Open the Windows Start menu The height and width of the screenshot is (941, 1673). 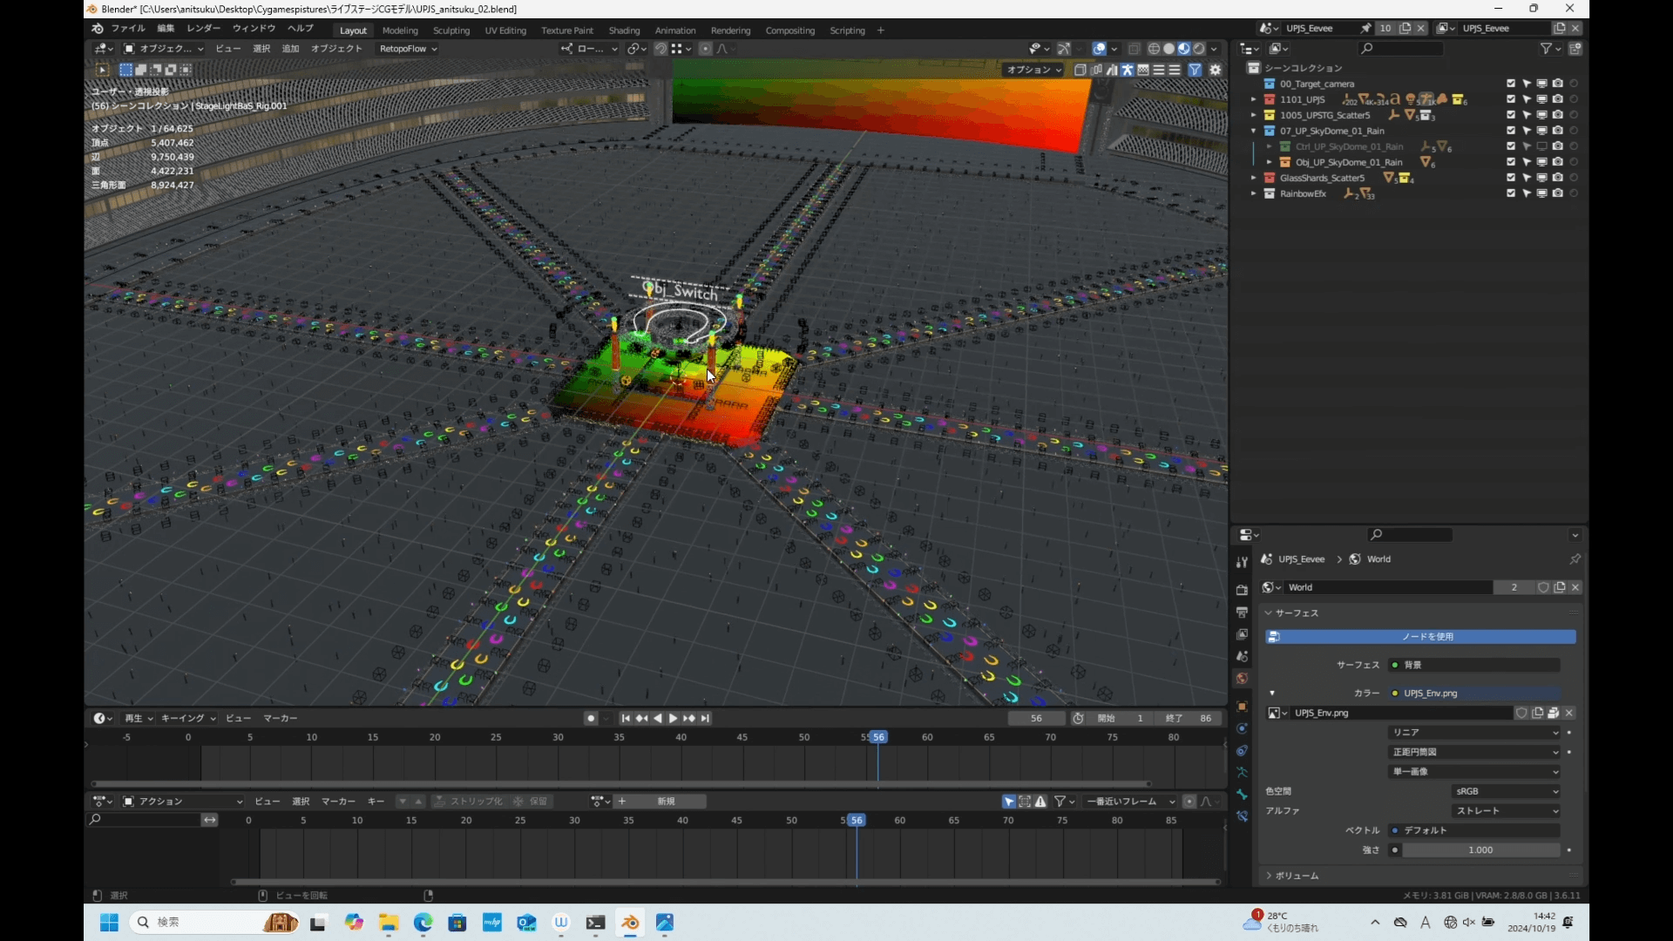coord(109,923)
